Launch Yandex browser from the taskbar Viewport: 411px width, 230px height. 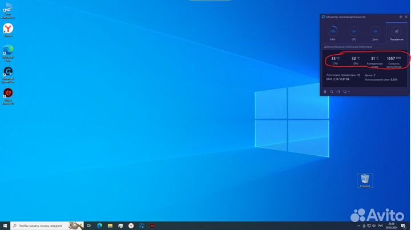click(x=131, y=225)
